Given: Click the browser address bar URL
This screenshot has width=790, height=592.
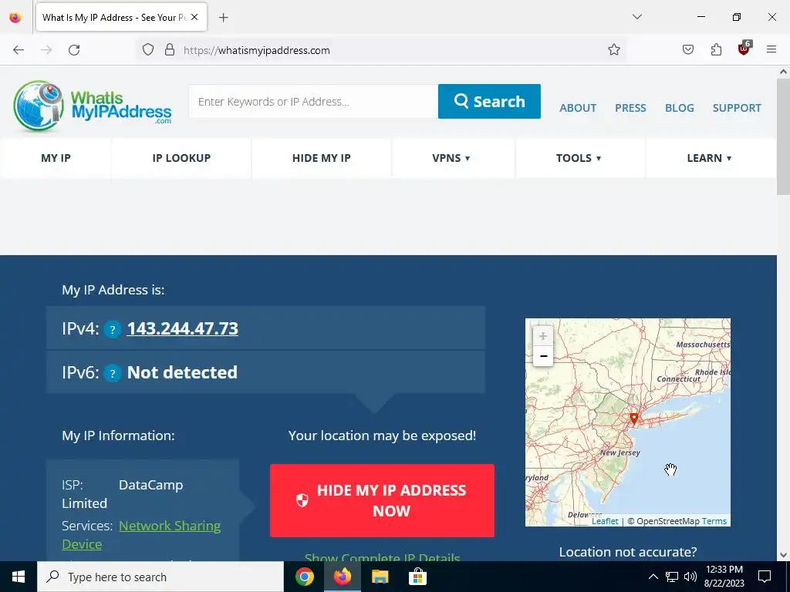Looking at the screenshot, I should [256, 50].
